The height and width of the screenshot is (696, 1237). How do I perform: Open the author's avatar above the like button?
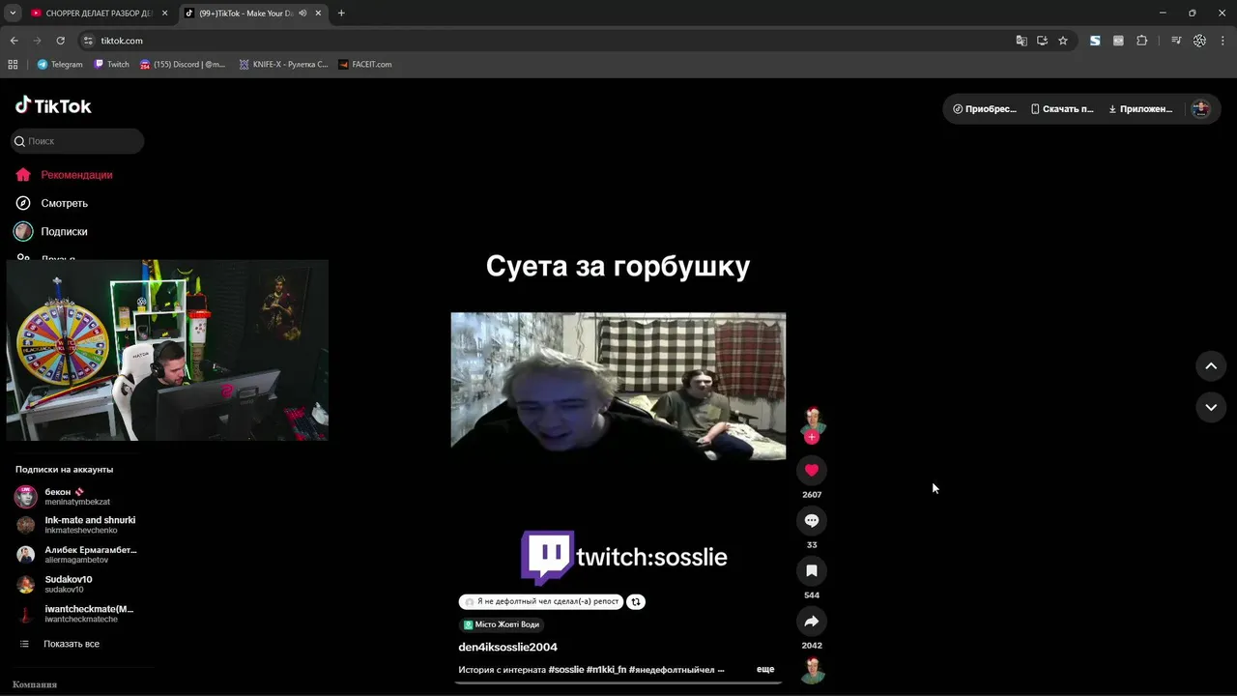pos(812,420)
